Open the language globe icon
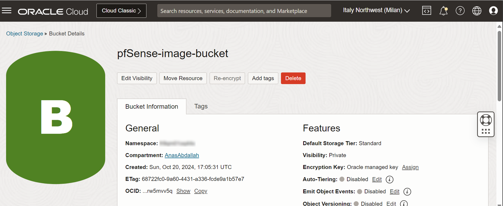The image size is (503, 206). point(477,11)
